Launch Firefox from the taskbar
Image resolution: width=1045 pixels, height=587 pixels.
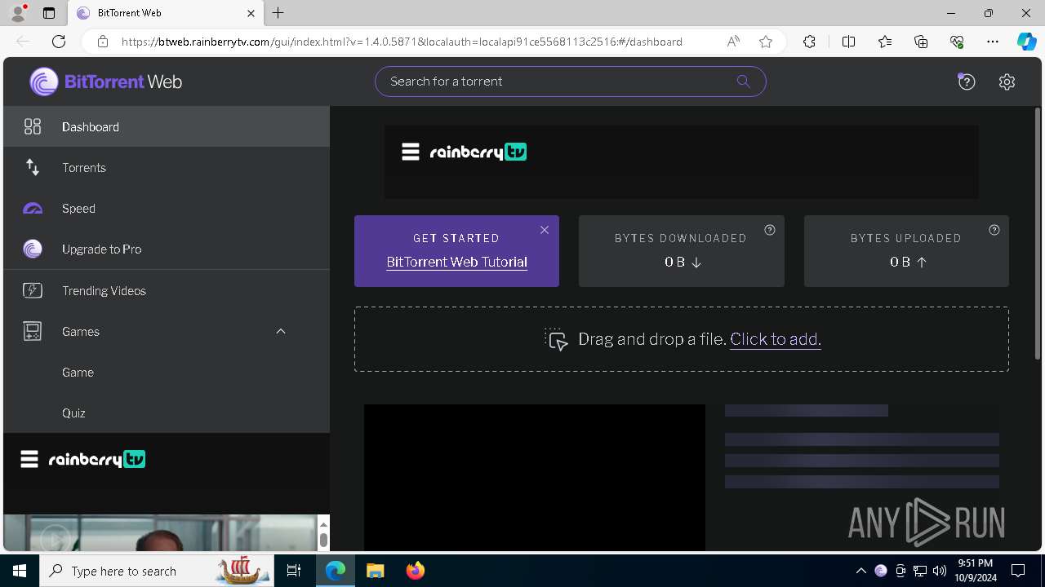coord(415,571)
